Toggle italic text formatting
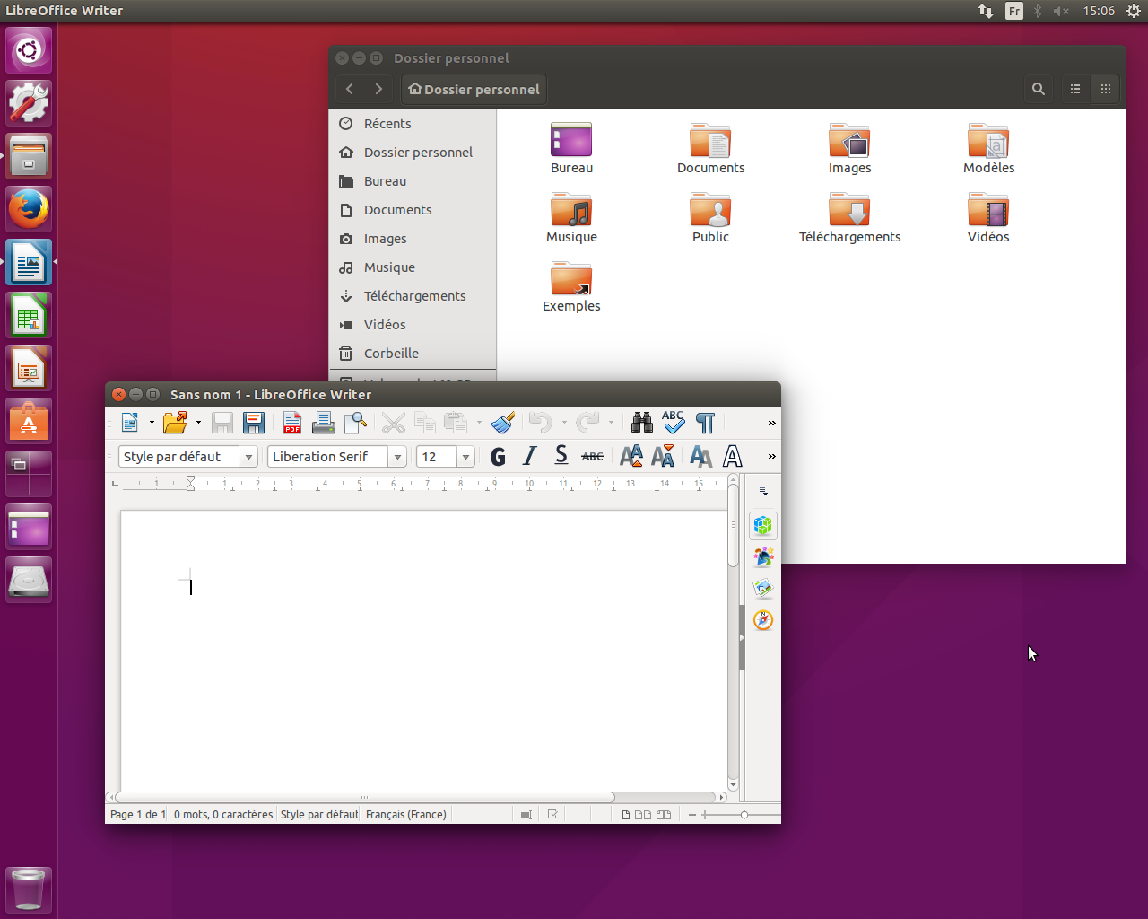 point(530,457)
